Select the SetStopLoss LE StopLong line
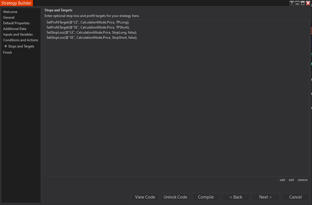Viewport: 312px width, 205px height. point(91,32)
